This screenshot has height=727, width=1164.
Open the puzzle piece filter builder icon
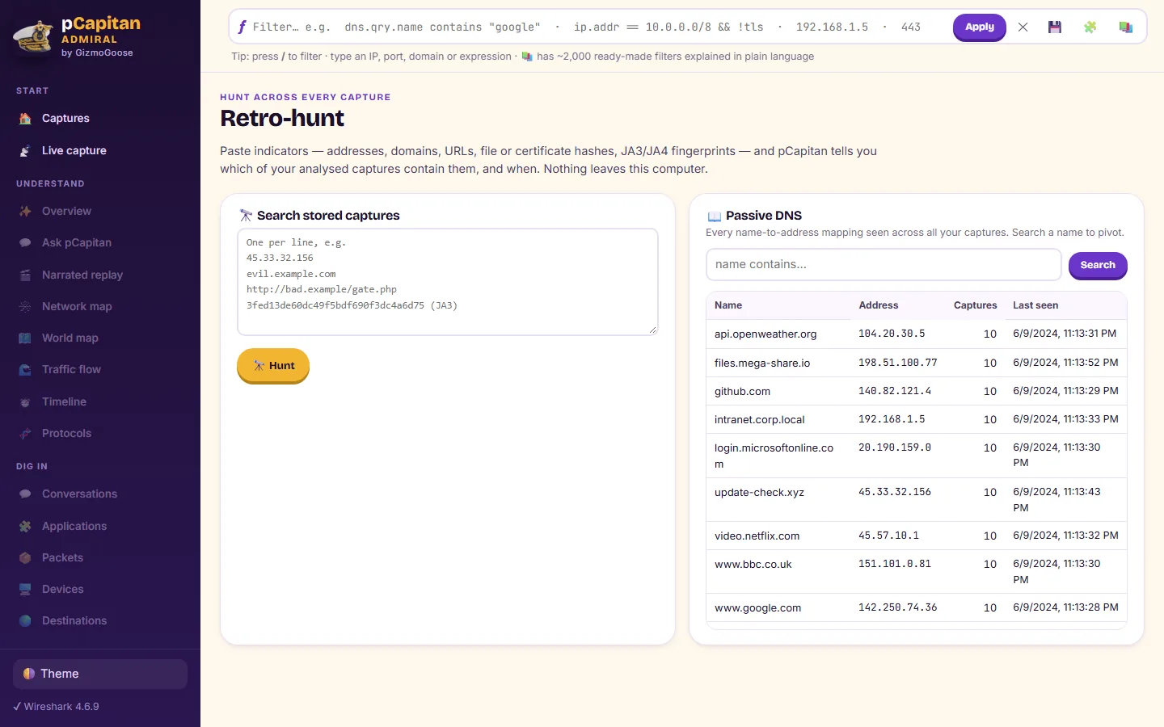[1090, 27]
